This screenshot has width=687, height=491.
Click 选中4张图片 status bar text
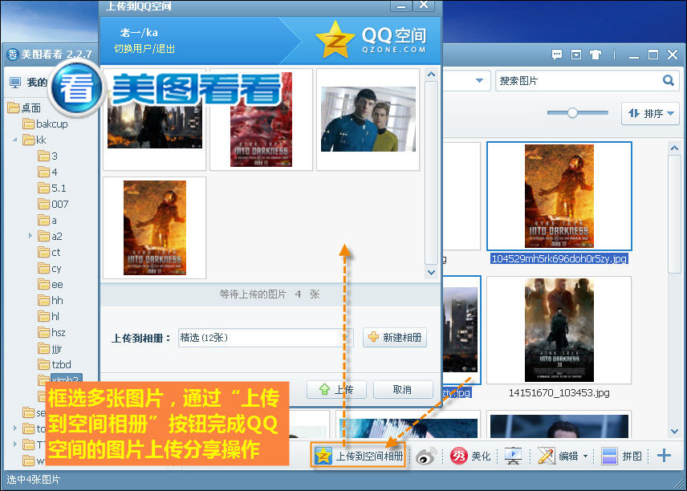click(33, 480)
